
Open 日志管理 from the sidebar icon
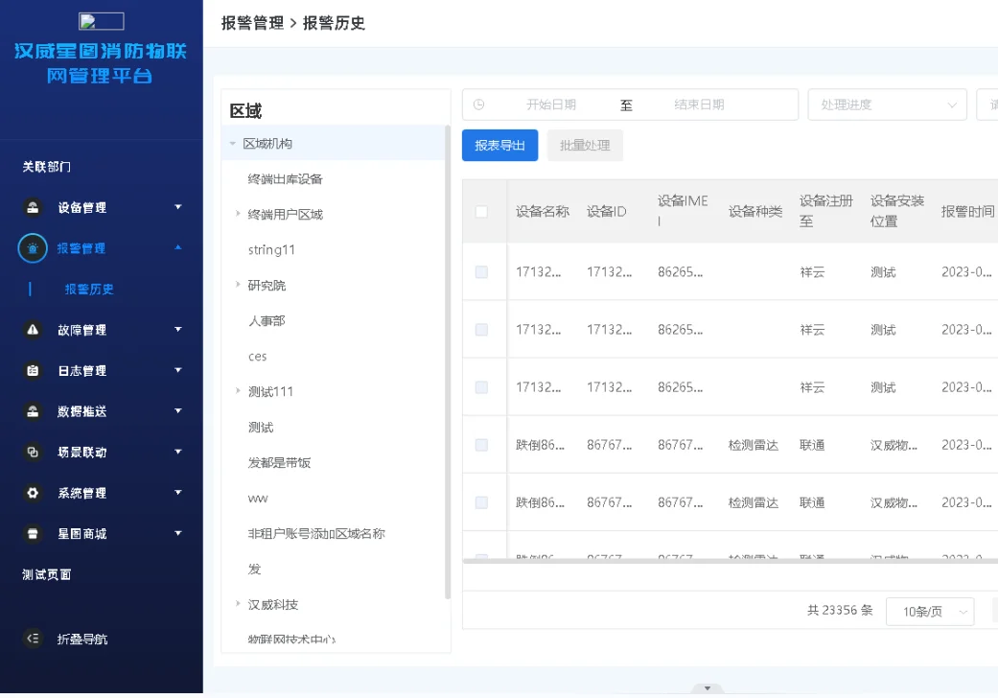pyautogui.click(x=32, y=371)
